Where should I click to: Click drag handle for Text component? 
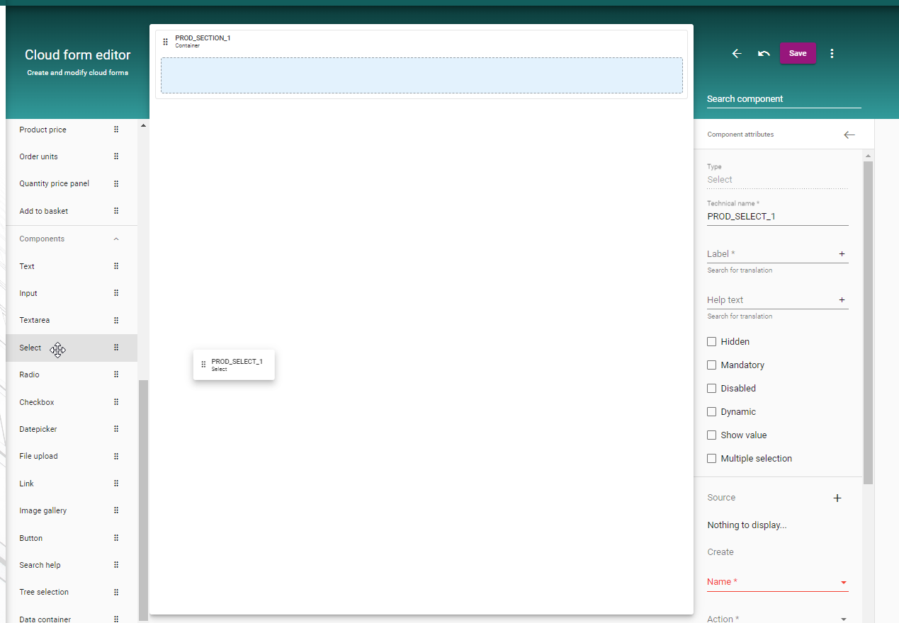click(116, 266)
